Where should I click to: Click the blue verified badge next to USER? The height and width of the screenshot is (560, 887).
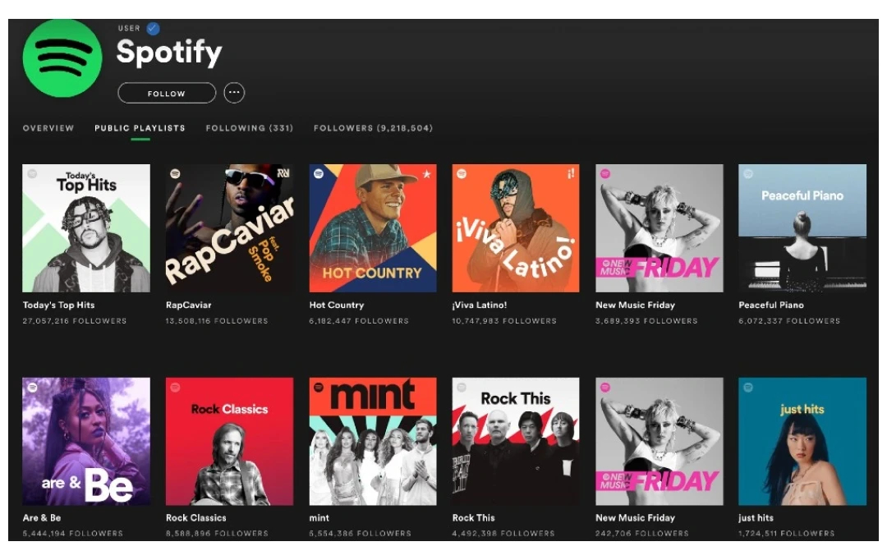point(150,26)
